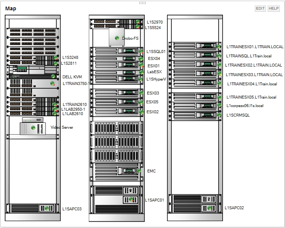The image size is (285, 228).
Task: Click the L1corpesx06 status icon
Action: click(219, 105)
